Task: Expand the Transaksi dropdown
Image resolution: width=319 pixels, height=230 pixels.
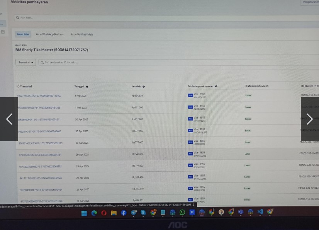Action: coord(26,62)
